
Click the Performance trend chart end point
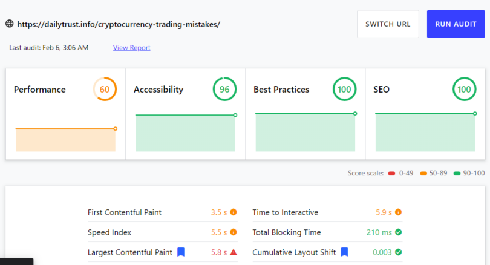coord(116,129)
